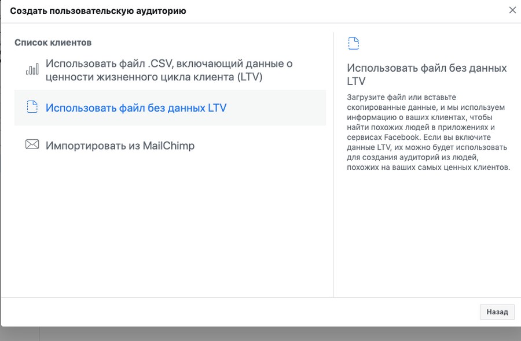
Task: Click the dialog title 'Создать пользовательскую аудиторию'
Action: (x=98, y=10)
